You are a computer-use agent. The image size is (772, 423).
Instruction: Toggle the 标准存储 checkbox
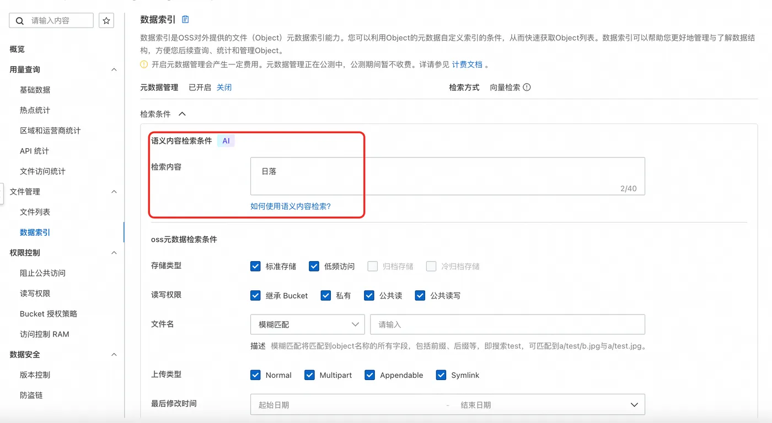pos(255,266)
